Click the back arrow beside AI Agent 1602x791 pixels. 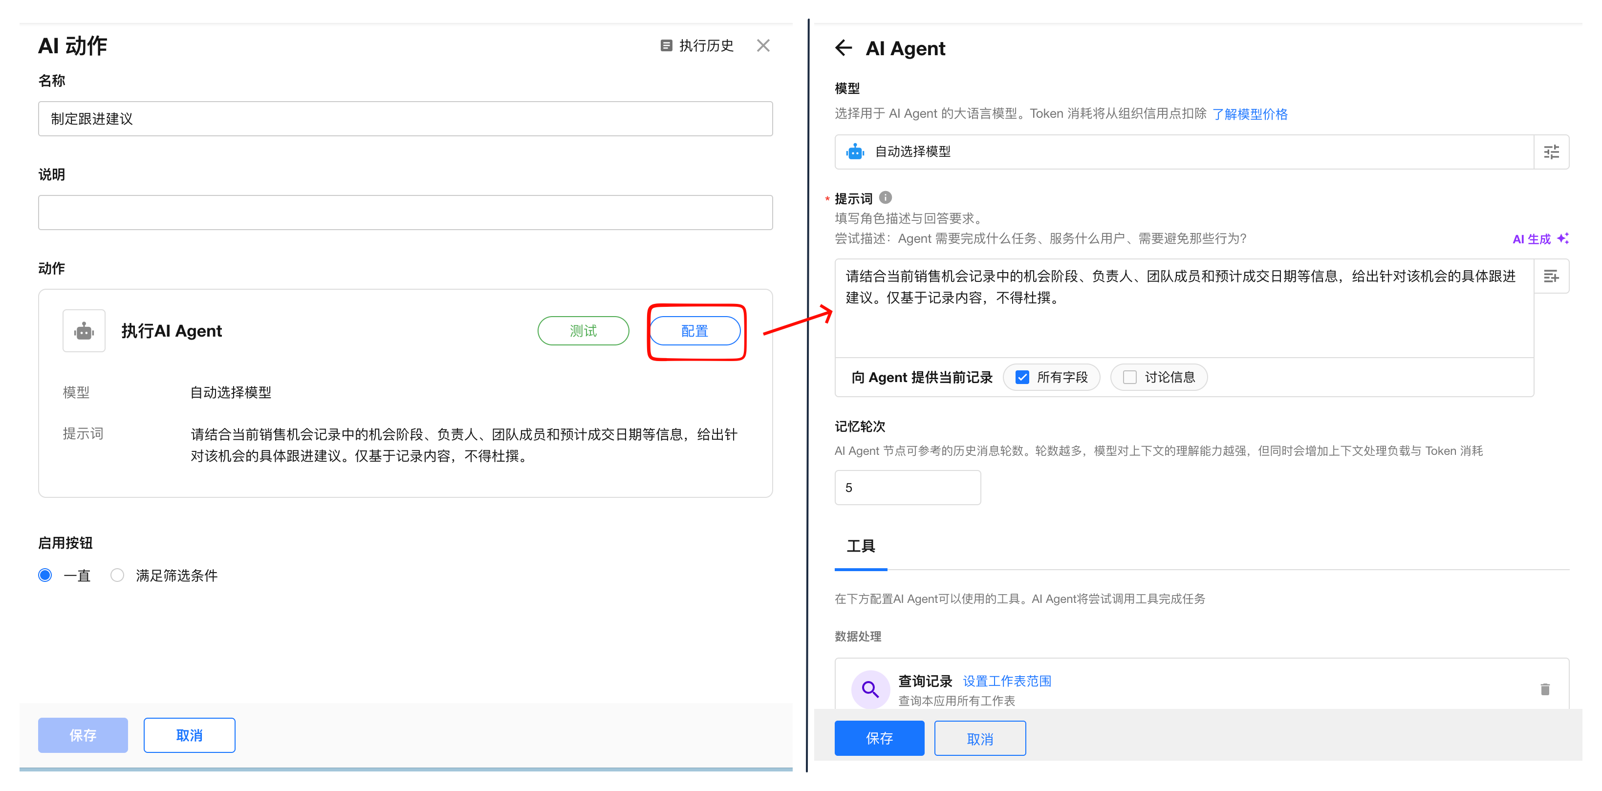(x=844, y=48)
